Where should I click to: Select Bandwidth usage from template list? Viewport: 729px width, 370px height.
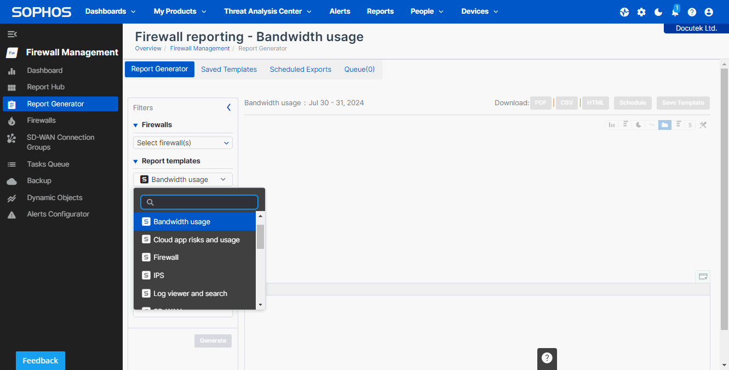coord(195,221)
